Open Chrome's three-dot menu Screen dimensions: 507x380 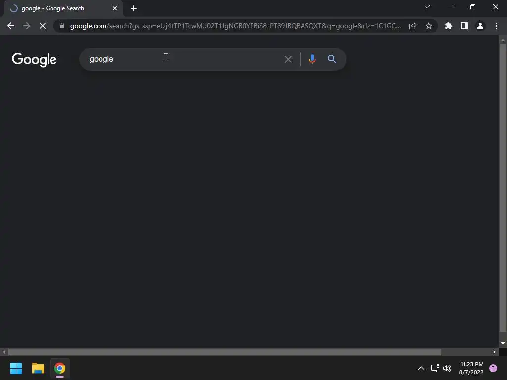coord(496,26)
